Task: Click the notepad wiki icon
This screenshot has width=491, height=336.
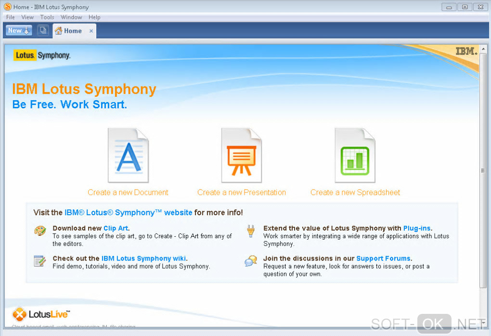Action: [x=40, y=261]
